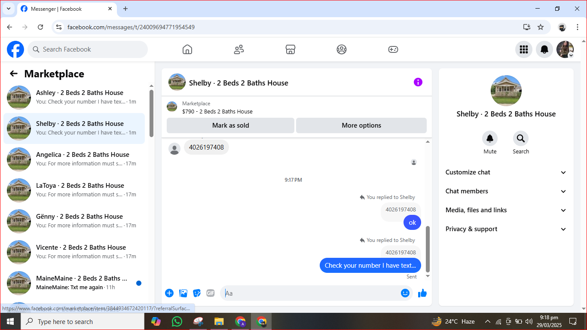Open the account profile picture menu

(565, 49)
